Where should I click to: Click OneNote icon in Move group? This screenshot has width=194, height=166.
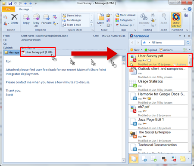(108, 20)
